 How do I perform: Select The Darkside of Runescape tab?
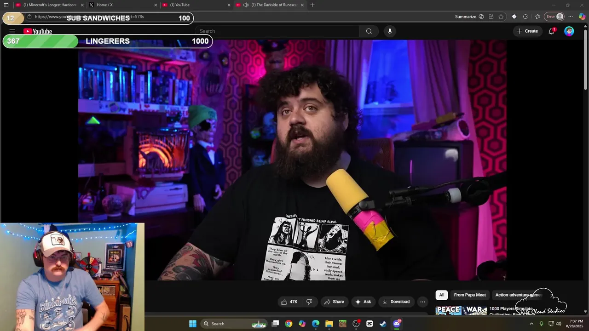pyautogui.click(x=270, y=5)
